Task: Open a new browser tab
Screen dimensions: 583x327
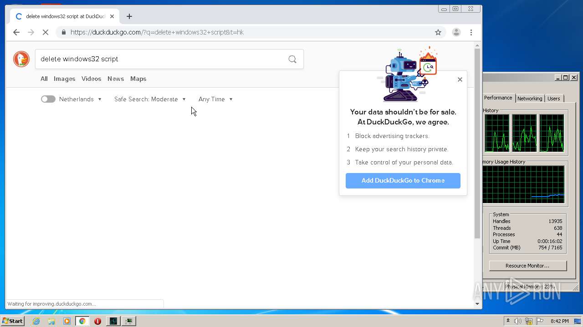Action: [x=129, y=16]
